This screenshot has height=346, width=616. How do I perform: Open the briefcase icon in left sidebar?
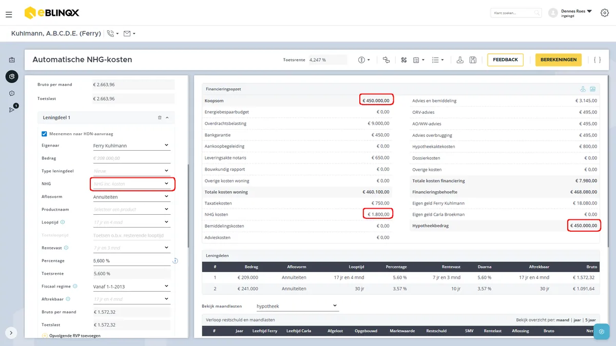point(12,60)
